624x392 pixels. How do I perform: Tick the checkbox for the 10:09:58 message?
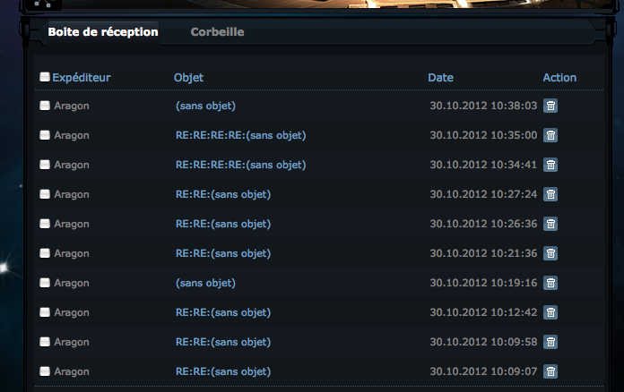click(45, 342)
